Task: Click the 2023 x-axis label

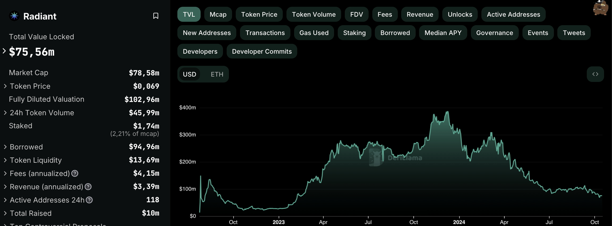Action: [x=279, y=222]
